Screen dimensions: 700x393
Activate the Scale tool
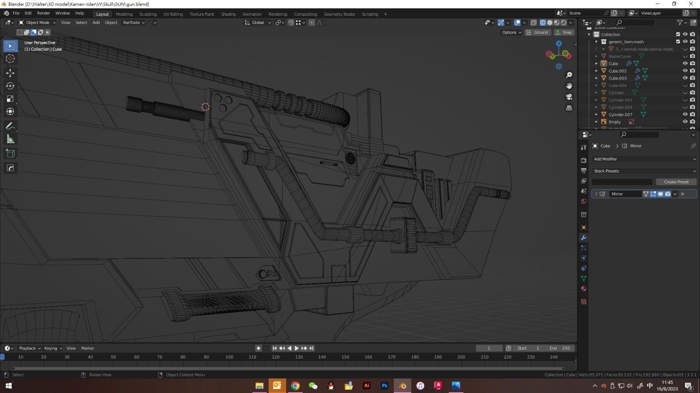(10, 99)
